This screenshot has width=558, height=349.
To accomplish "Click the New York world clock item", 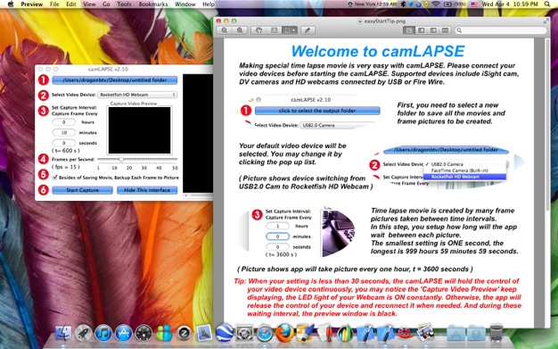I will click(373, 4).
